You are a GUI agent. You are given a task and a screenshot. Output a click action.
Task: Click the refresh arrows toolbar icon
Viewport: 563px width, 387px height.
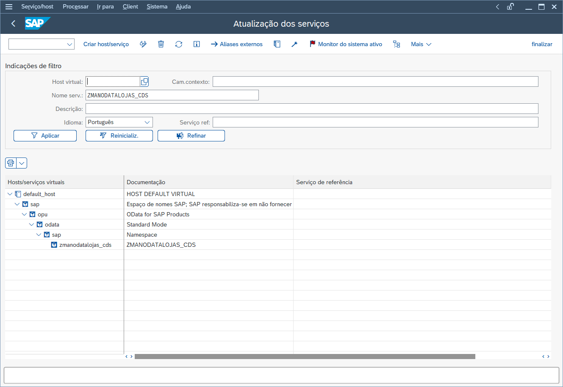(x=179, y=44)
